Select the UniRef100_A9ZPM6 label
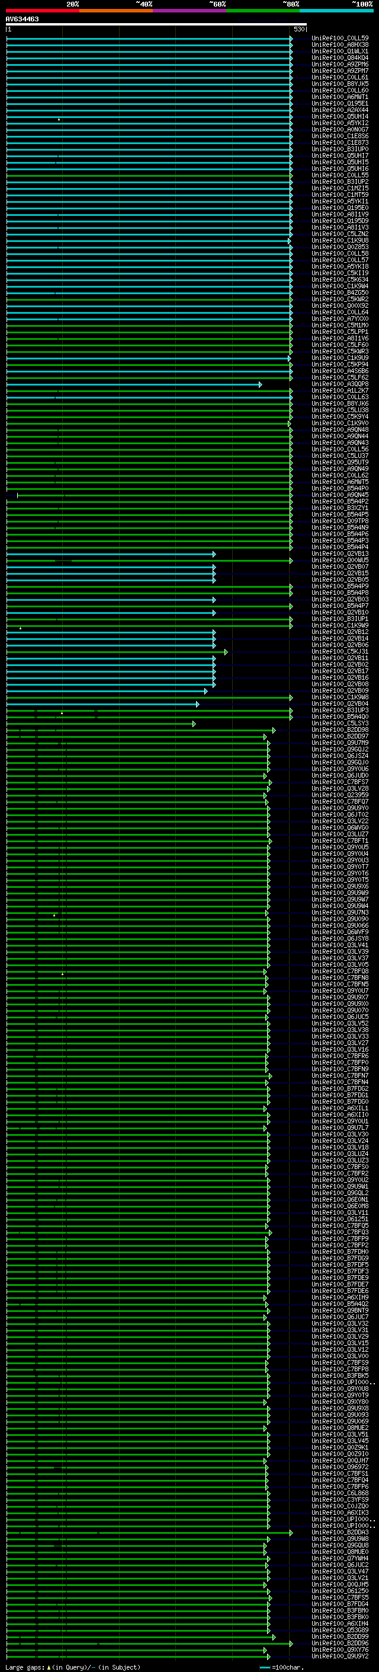 (340, 64)
